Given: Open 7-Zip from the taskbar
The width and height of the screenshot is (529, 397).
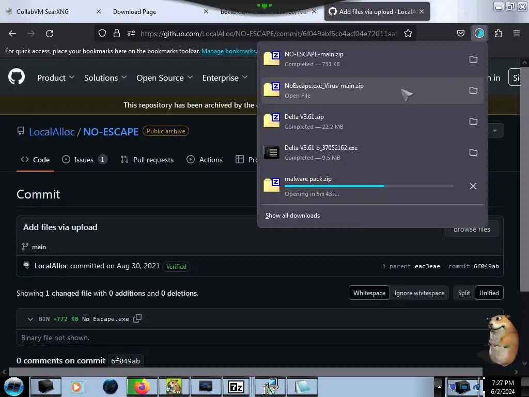Looking at the screenshot, I should 236,387.
